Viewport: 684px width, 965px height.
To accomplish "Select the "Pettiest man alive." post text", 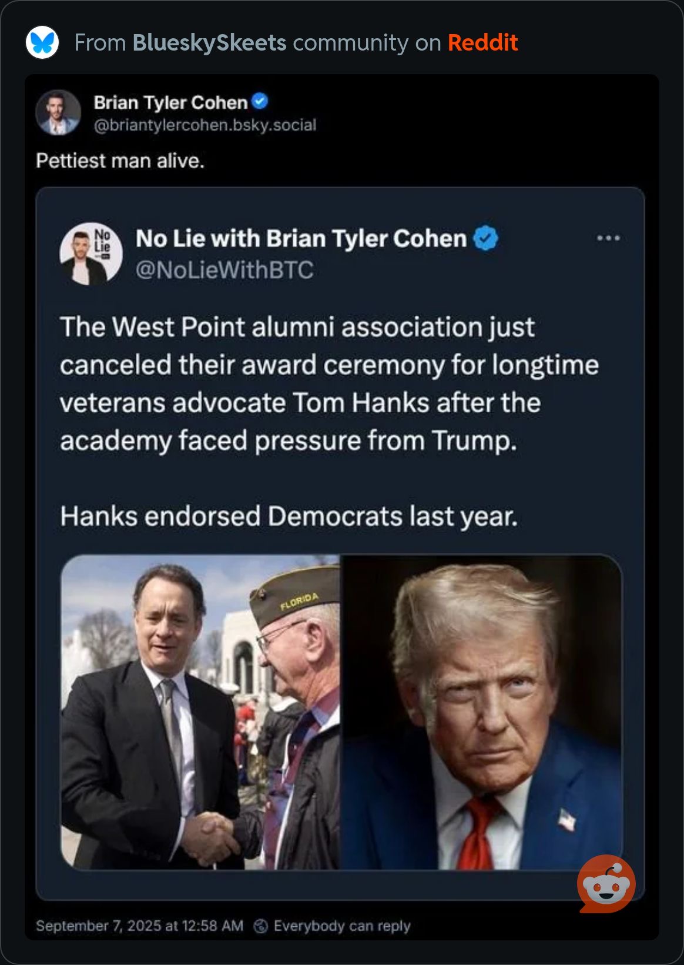I will [x=120, y=161].
